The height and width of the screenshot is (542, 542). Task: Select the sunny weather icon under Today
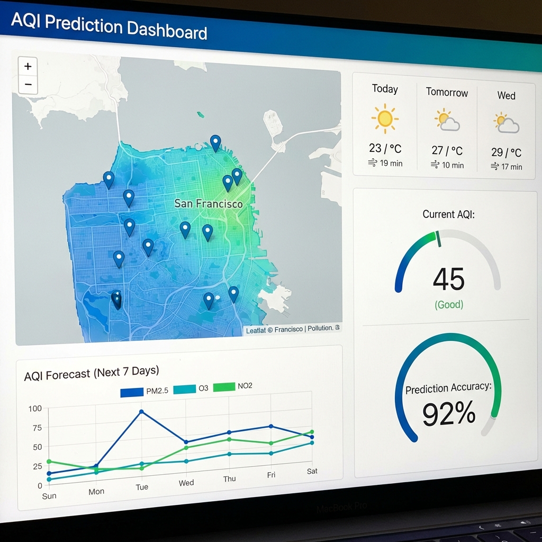[385, 119]
